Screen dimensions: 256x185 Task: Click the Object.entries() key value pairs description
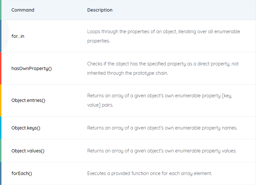pyautogui.click(x=160, y=100)
